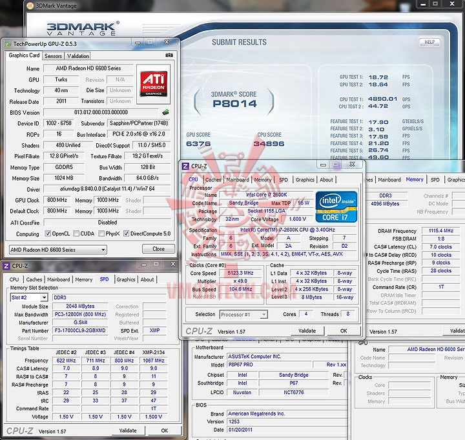The width and height of the screenshot is (465, 440).
Task: Click OK in the SPD CPU-Z window
Action: [165, 430]
